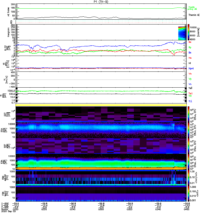Click the dotted zero line in velocity panel
Image resolution: width=202 pixels, height=215 pixels.
pos(101,80)
